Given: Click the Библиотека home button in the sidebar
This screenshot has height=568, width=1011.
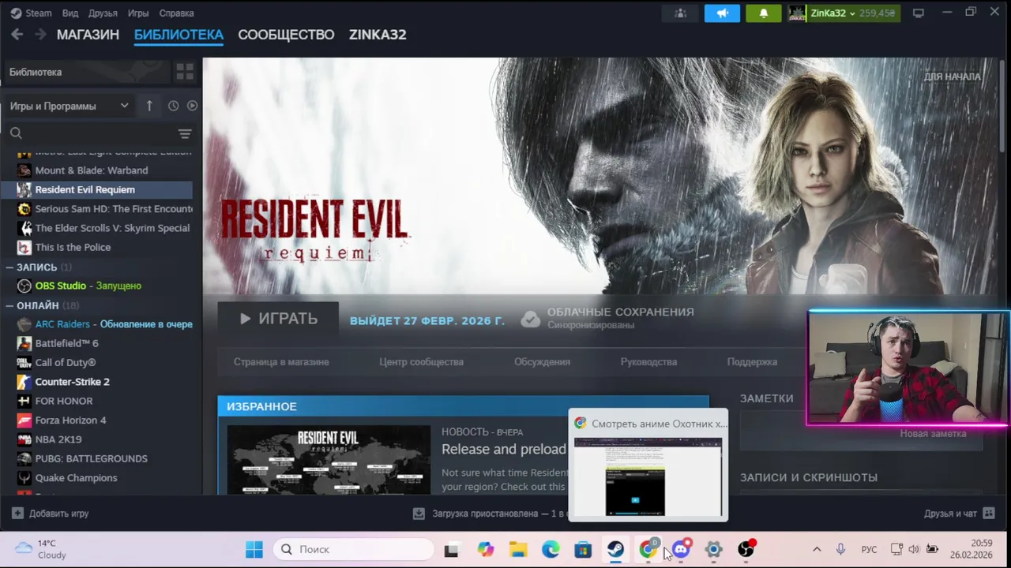Looking at the screenshot, I should pos(85,72).
